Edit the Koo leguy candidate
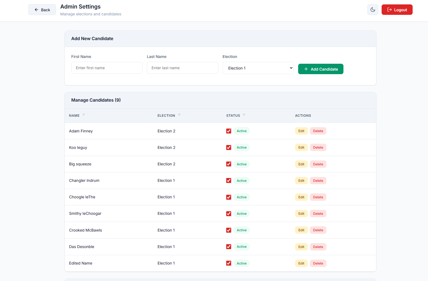The width and height of the screenshot is (428, 281). (301, 148)
